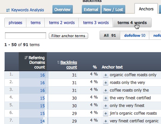Expand row 'coffee roasts only the'
Image resolution: width=161 pixels, height=124 pixels.
point(106,90)
